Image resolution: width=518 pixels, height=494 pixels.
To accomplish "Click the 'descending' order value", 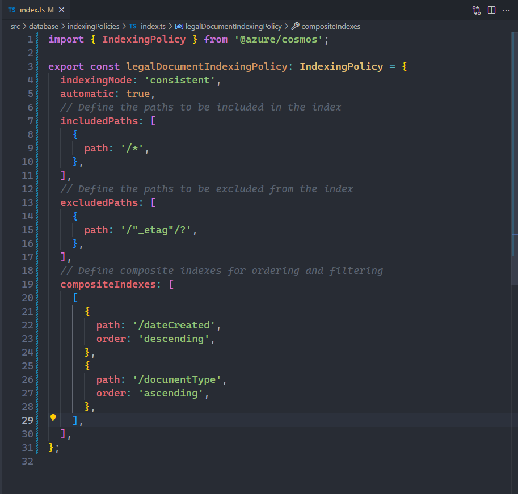I will 174,339.
